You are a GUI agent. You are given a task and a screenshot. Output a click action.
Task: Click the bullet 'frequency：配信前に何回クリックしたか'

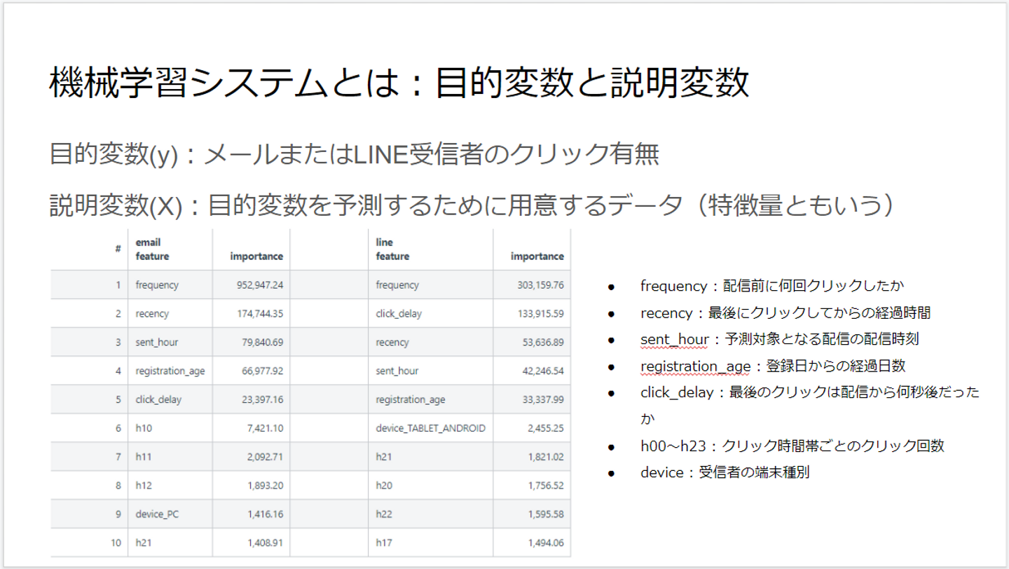[772, 286]
